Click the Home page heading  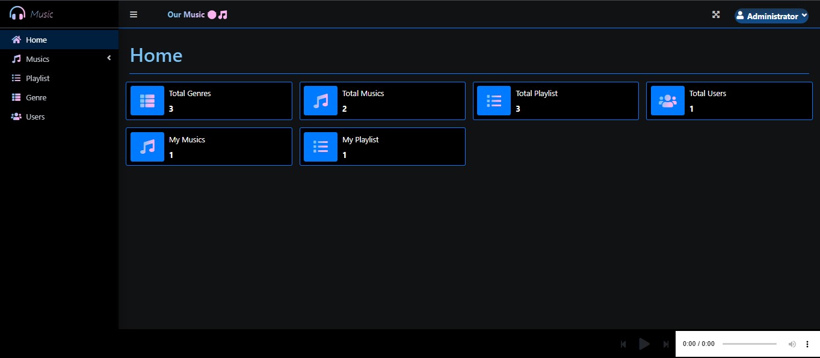[156, 55]
